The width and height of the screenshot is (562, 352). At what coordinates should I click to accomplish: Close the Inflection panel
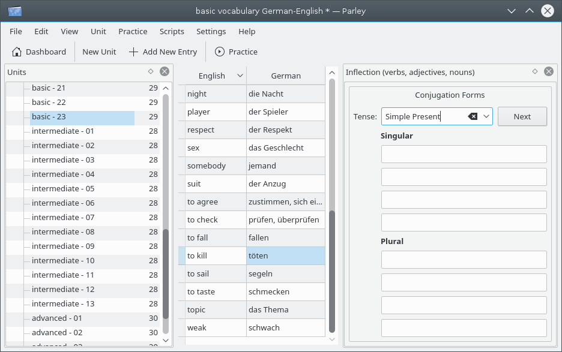tap(548, 71)
